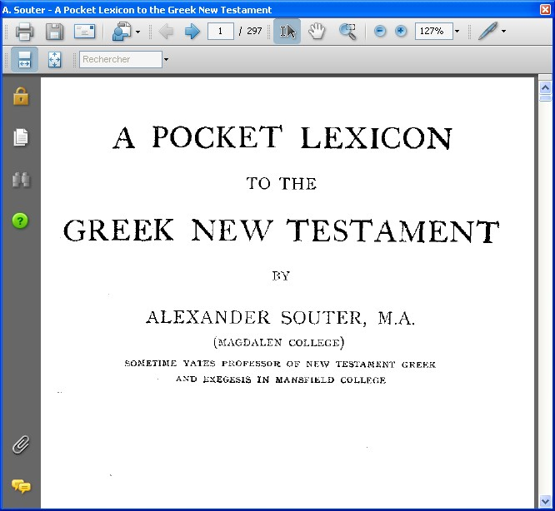
Task: Activate the Select text tool
Action: point(287,32)
